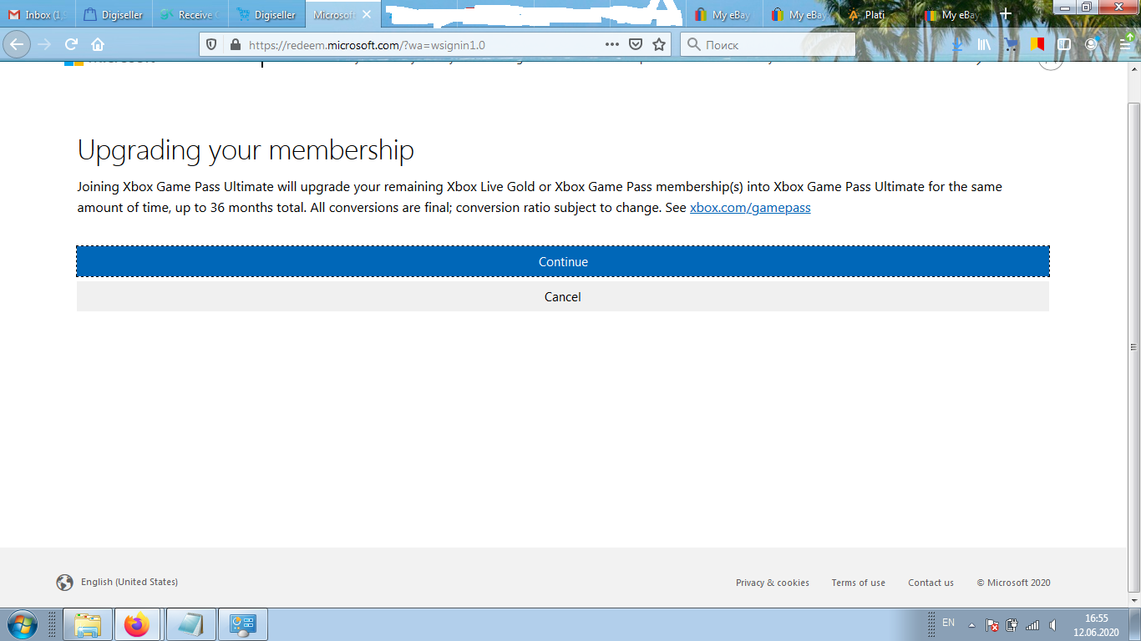Click the power plug battery tray icon
The height and width of the screenshot is (641, 1141).
[1012, 624]
